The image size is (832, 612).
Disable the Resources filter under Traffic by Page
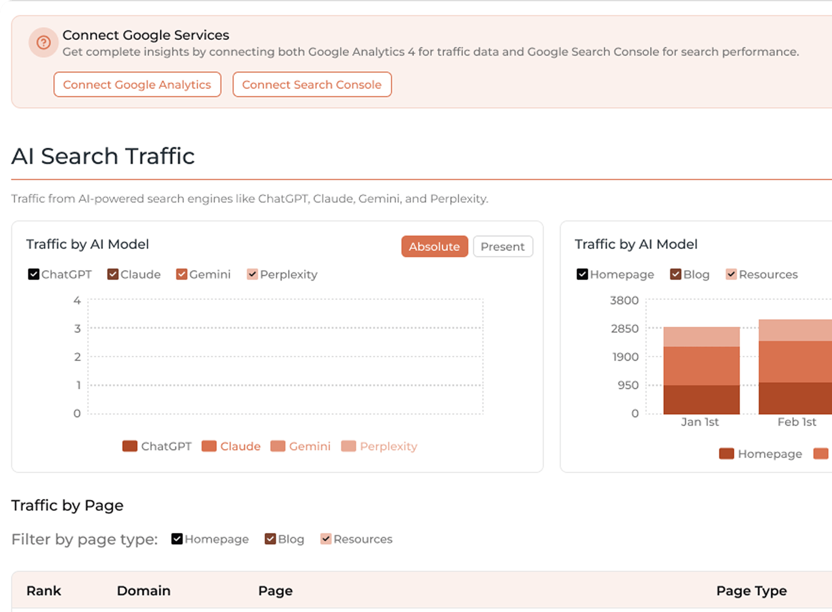(x=326, y=539)
